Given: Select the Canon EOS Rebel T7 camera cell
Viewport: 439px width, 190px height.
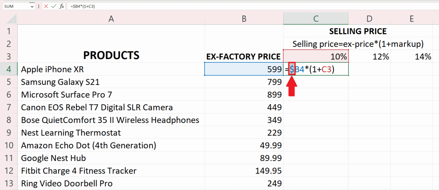Looking at the screenshot, I should pyautogui.click(x=111, y=107).
